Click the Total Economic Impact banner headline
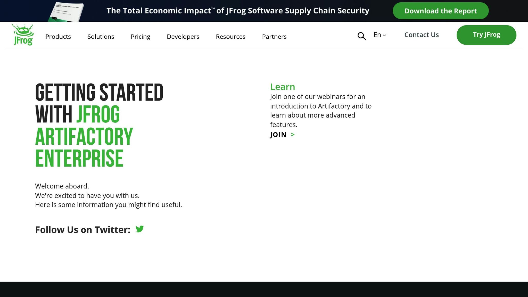The height and width of the screenshot is (297, 528). (238, 11)
